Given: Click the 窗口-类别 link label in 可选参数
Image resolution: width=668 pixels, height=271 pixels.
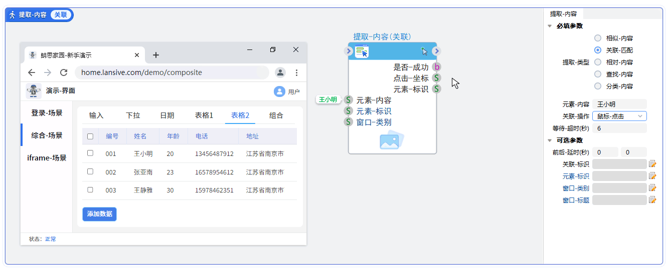Looking at the screenshot, I should (576, 188).
